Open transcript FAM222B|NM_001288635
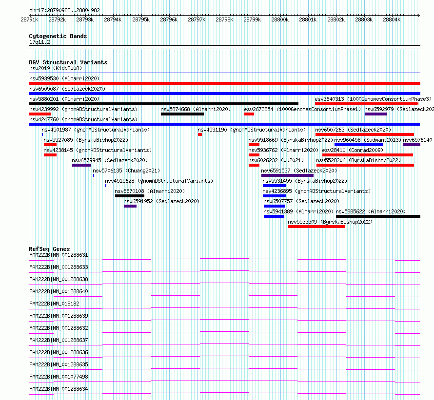The height and width of the screenshot is (400, 434). [59, 364]
